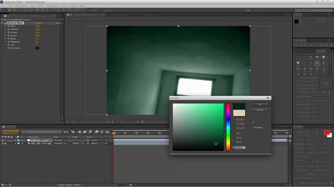Select the Selection tool in the toolbar

4,10
